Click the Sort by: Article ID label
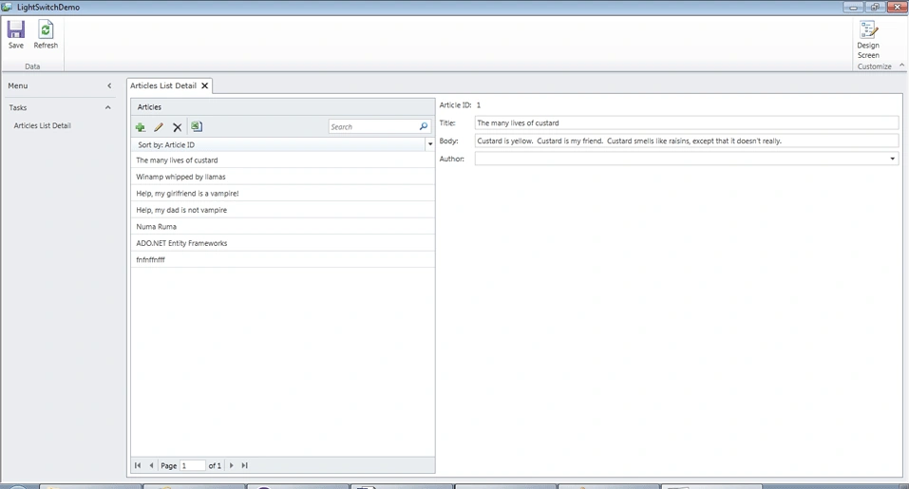 point(166,145)
